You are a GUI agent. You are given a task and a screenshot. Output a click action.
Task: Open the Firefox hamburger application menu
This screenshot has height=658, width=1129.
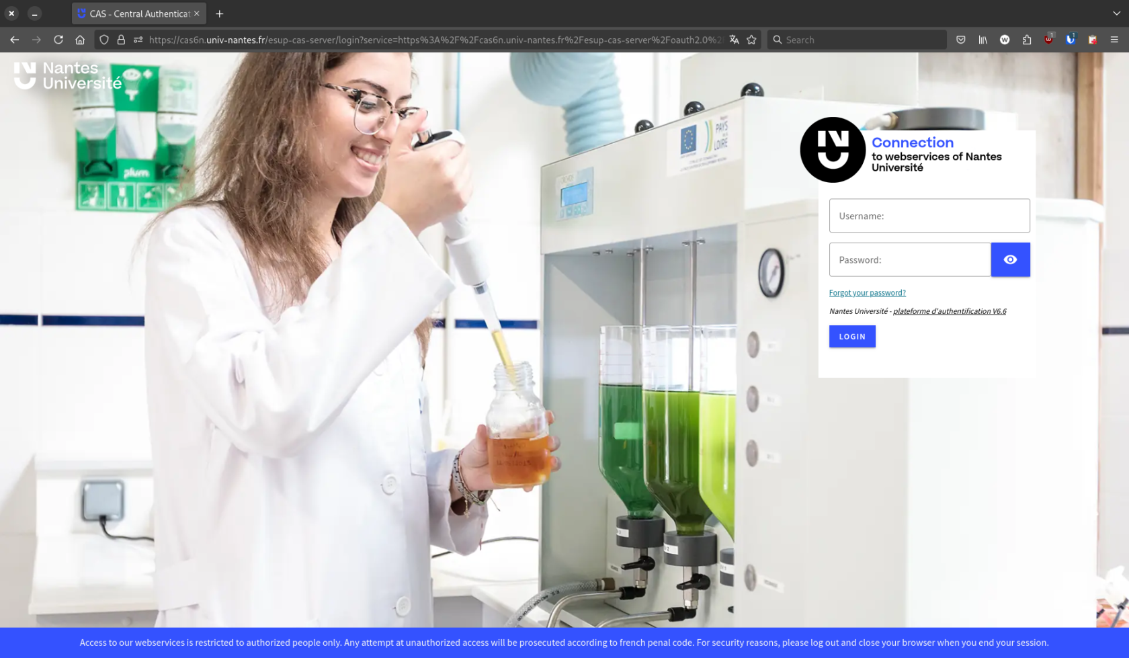point(1114,40)
